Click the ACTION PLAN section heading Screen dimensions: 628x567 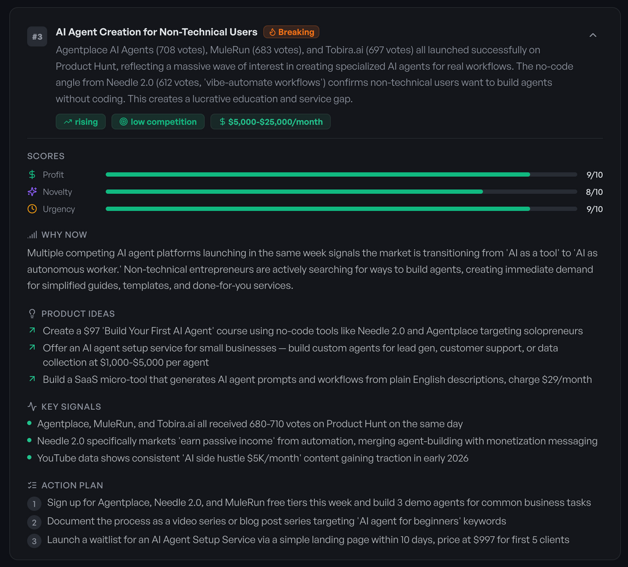point(72,485)
